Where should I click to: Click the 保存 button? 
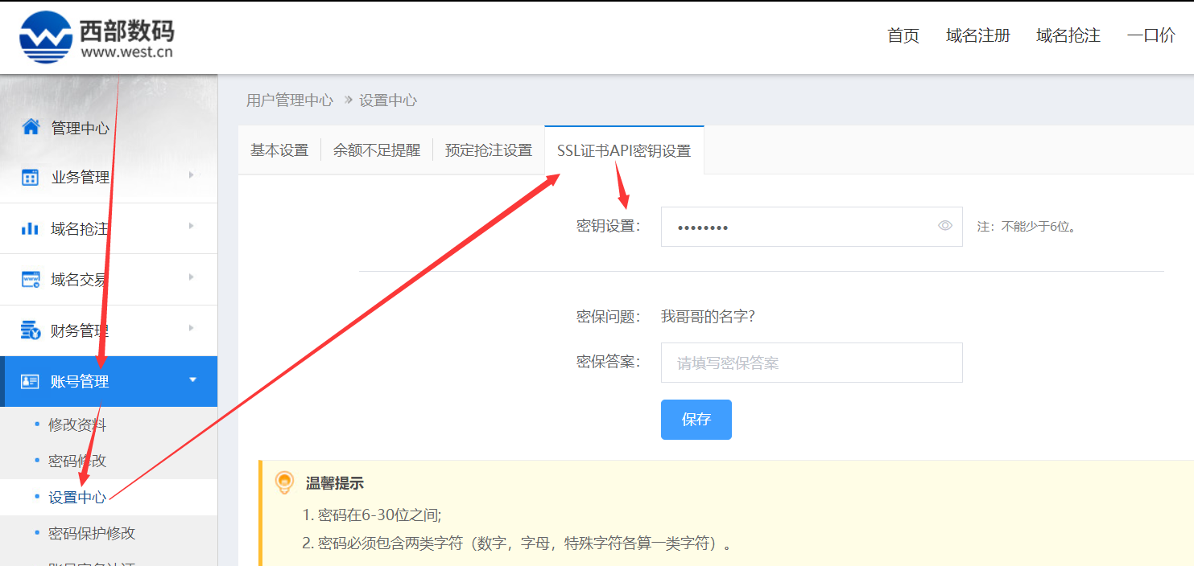pyautogui.click(x=696, y=420)
